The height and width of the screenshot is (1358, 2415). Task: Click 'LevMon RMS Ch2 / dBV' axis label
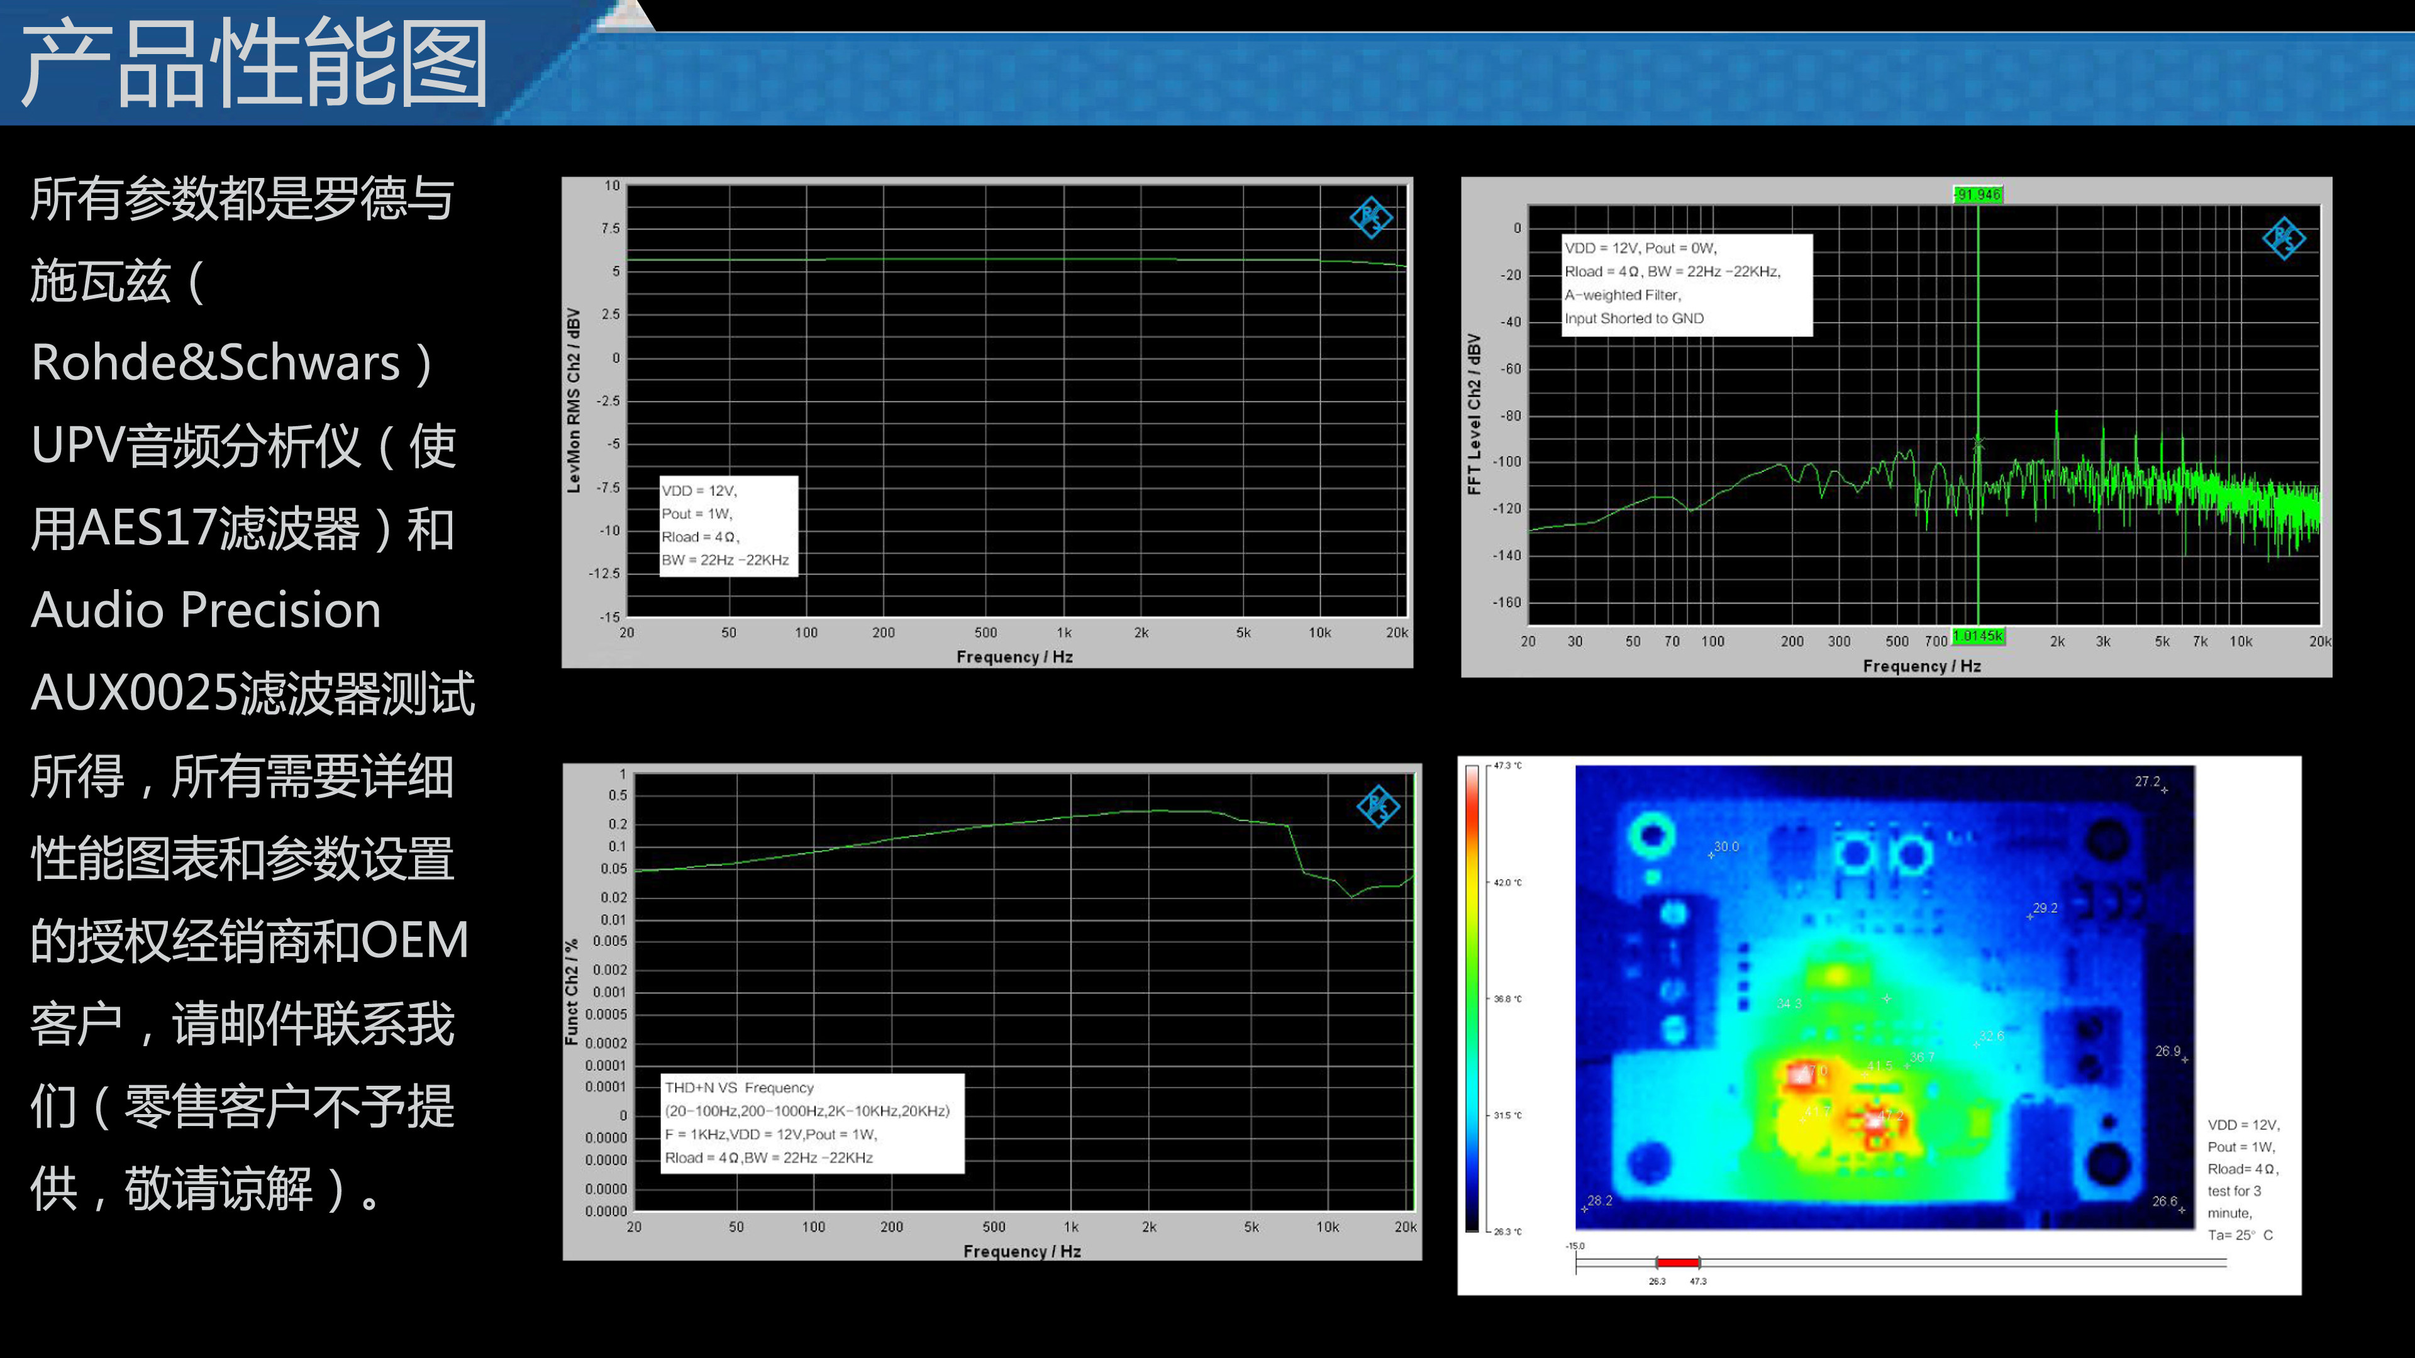574,400
